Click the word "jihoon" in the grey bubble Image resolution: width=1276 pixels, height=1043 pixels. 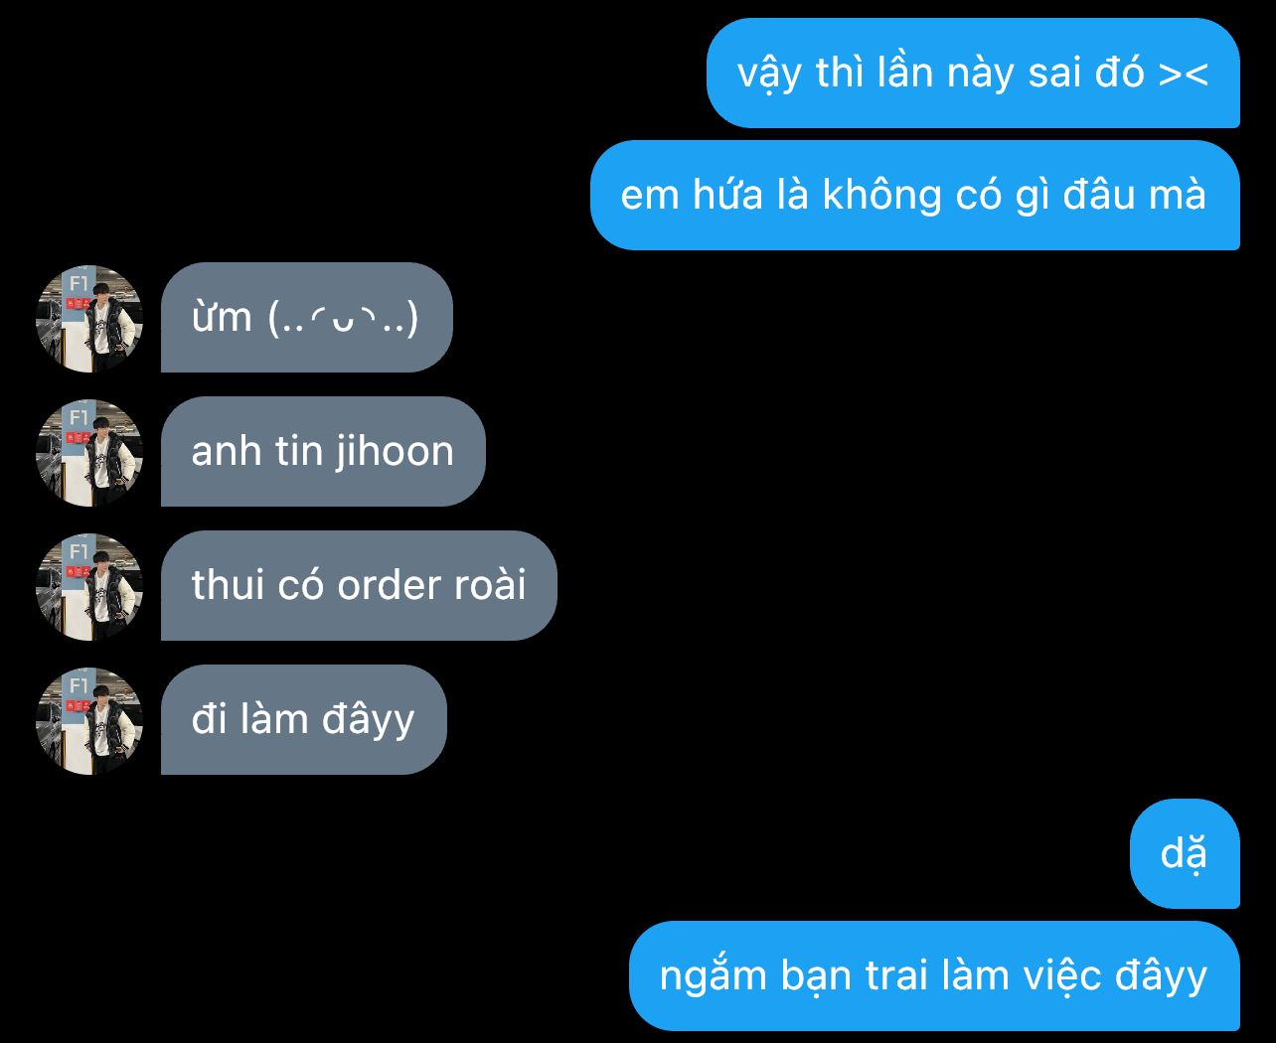tap(395, 452)
